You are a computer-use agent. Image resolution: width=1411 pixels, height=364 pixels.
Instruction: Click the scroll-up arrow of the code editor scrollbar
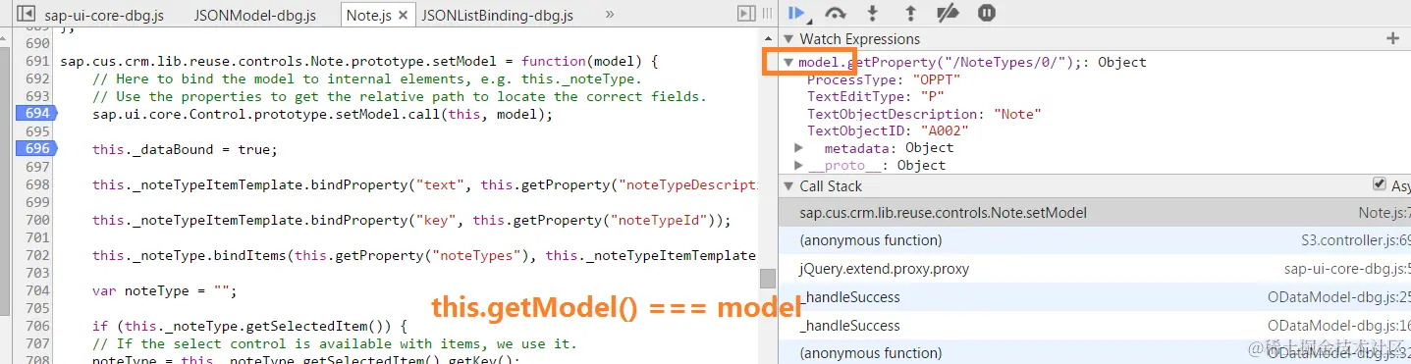pos(768,37)
